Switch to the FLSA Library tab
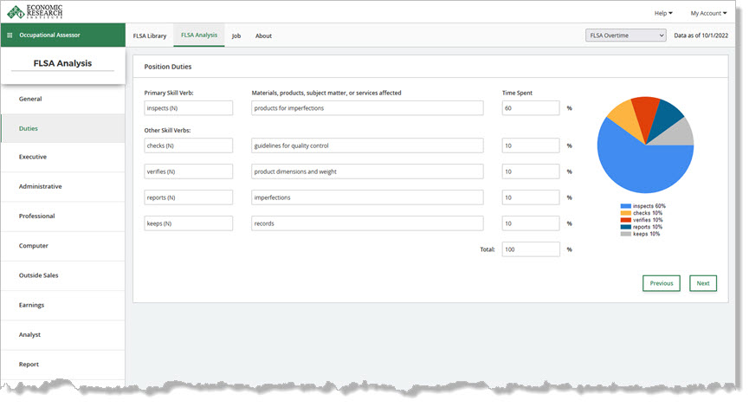Screen dimensions: 749x407 pos(150,36)
